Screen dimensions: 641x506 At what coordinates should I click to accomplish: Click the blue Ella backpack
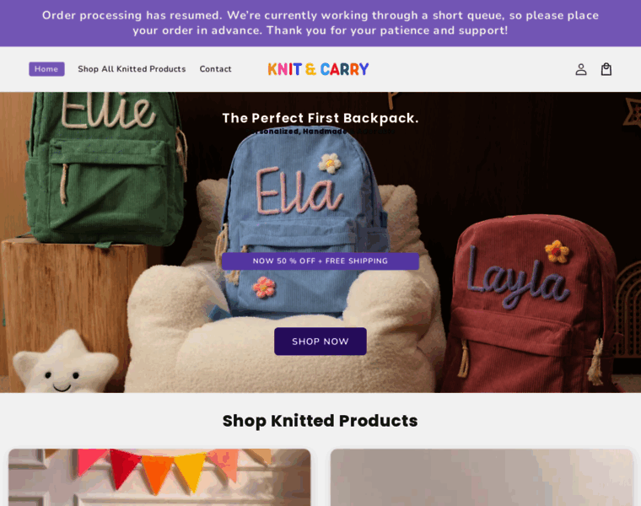pyautogui.click(x=303, y=223)
